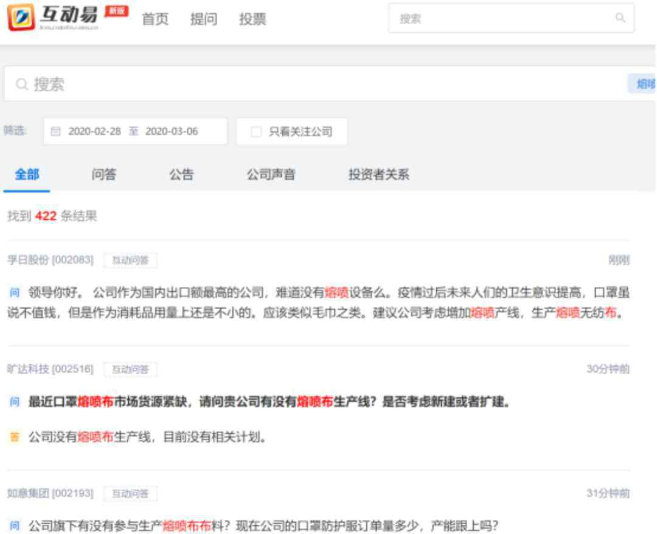This screenshot has width=657, height=534.
Task: Open company link 如意集团 [002193]
Action: (x=50, y=493)
